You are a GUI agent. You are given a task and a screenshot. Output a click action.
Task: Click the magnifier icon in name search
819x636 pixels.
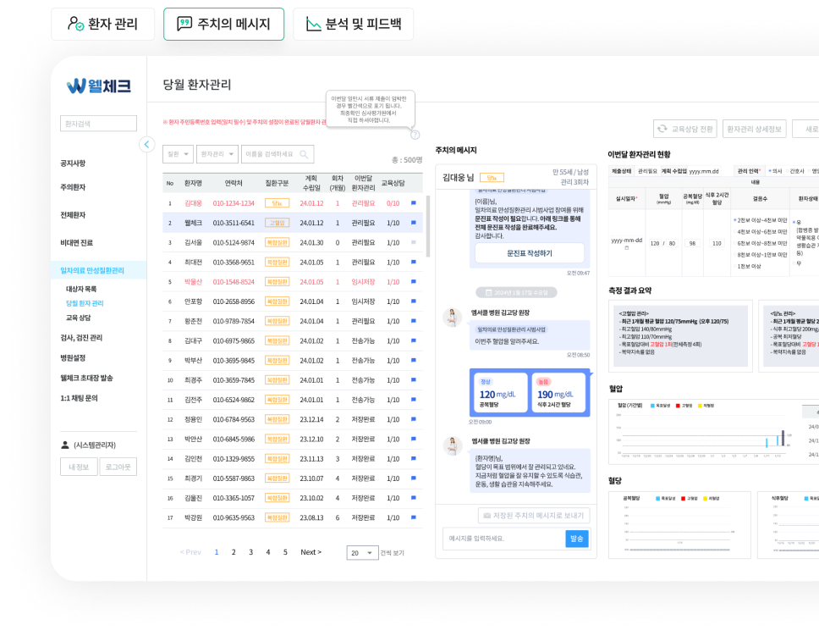coord(304,154)
